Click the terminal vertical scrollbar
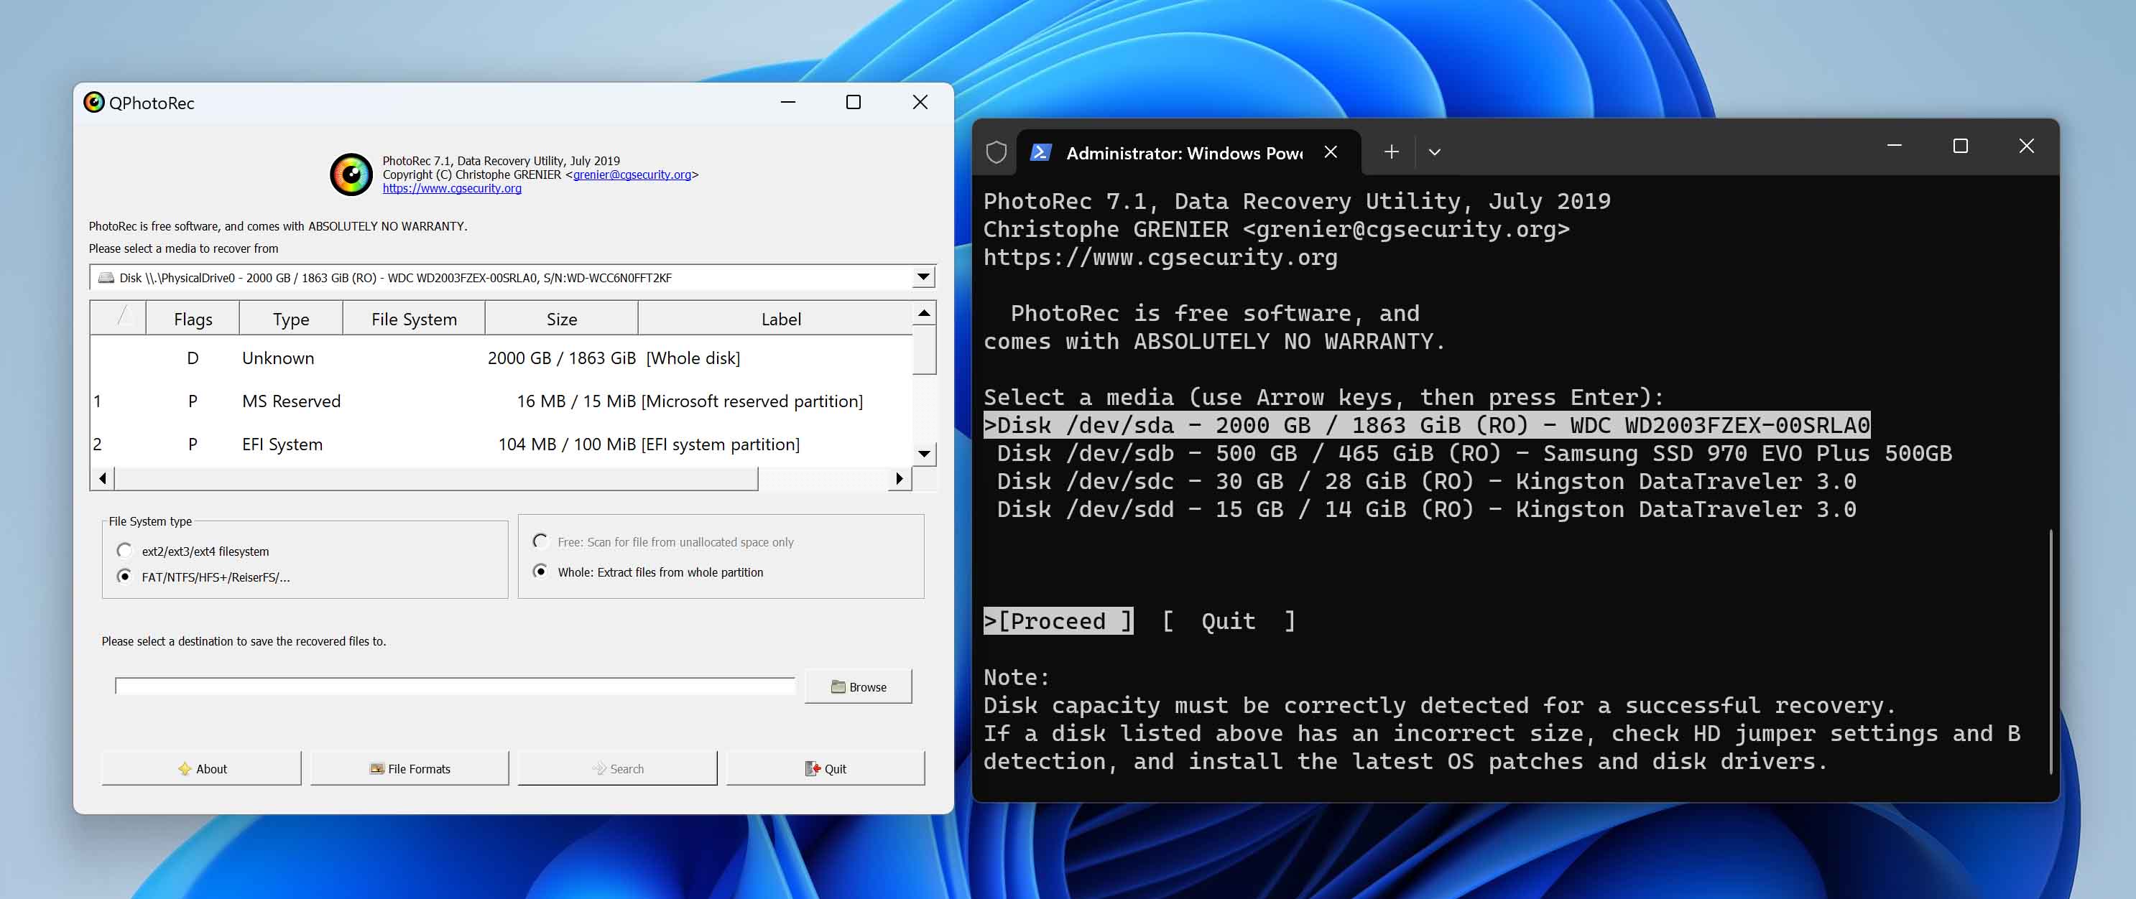Image resolution: width=2136 pixels, height=899 pixels. tap(2051, 651)
